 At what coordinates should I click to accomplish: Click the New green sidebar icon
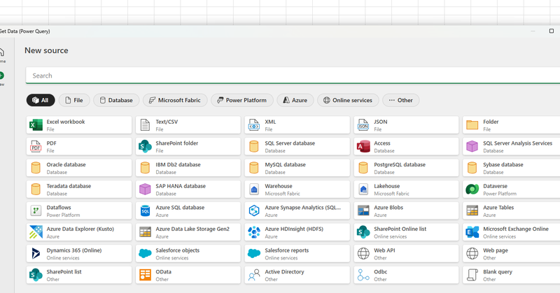point(1,76)
